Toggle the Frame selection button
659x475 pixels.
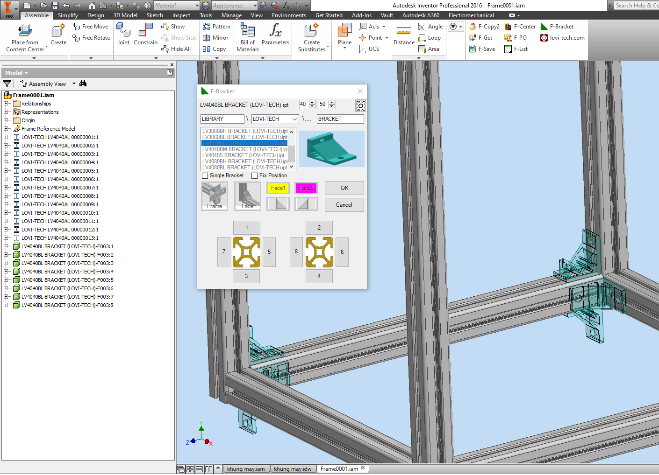pos(215,196)
